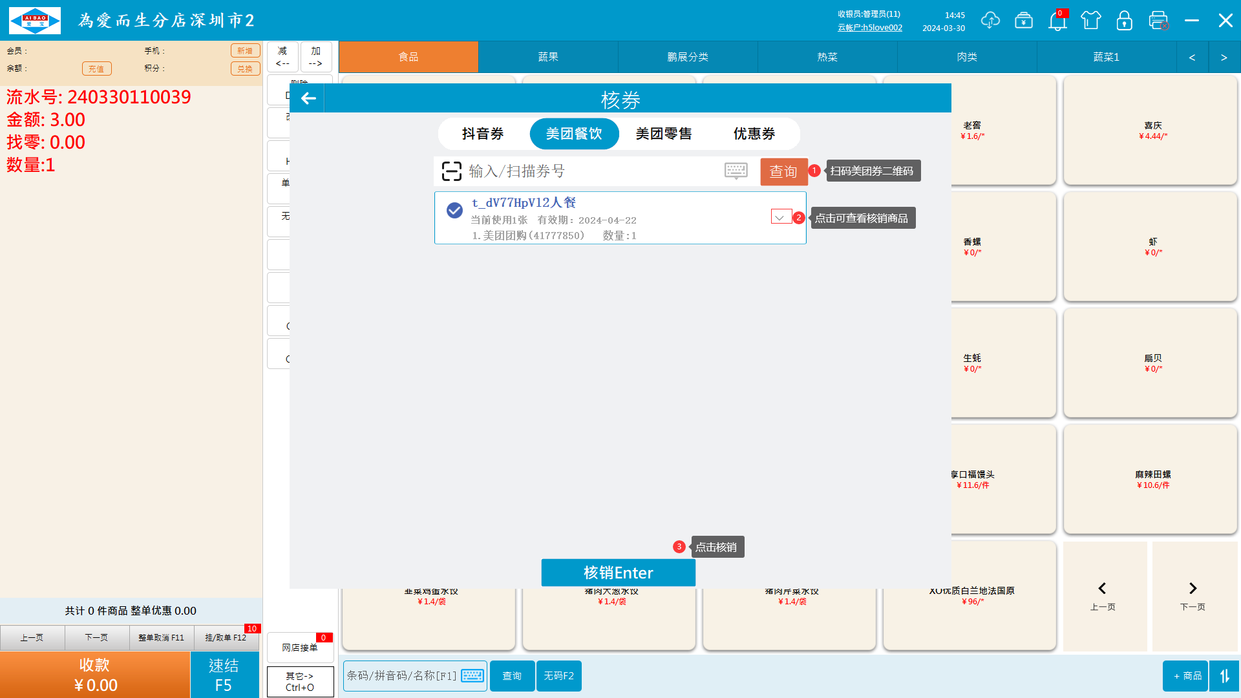This screenshot has width=1241, height=698.
Task: Click 兑换 points exchange button
Action: (245, 69)
